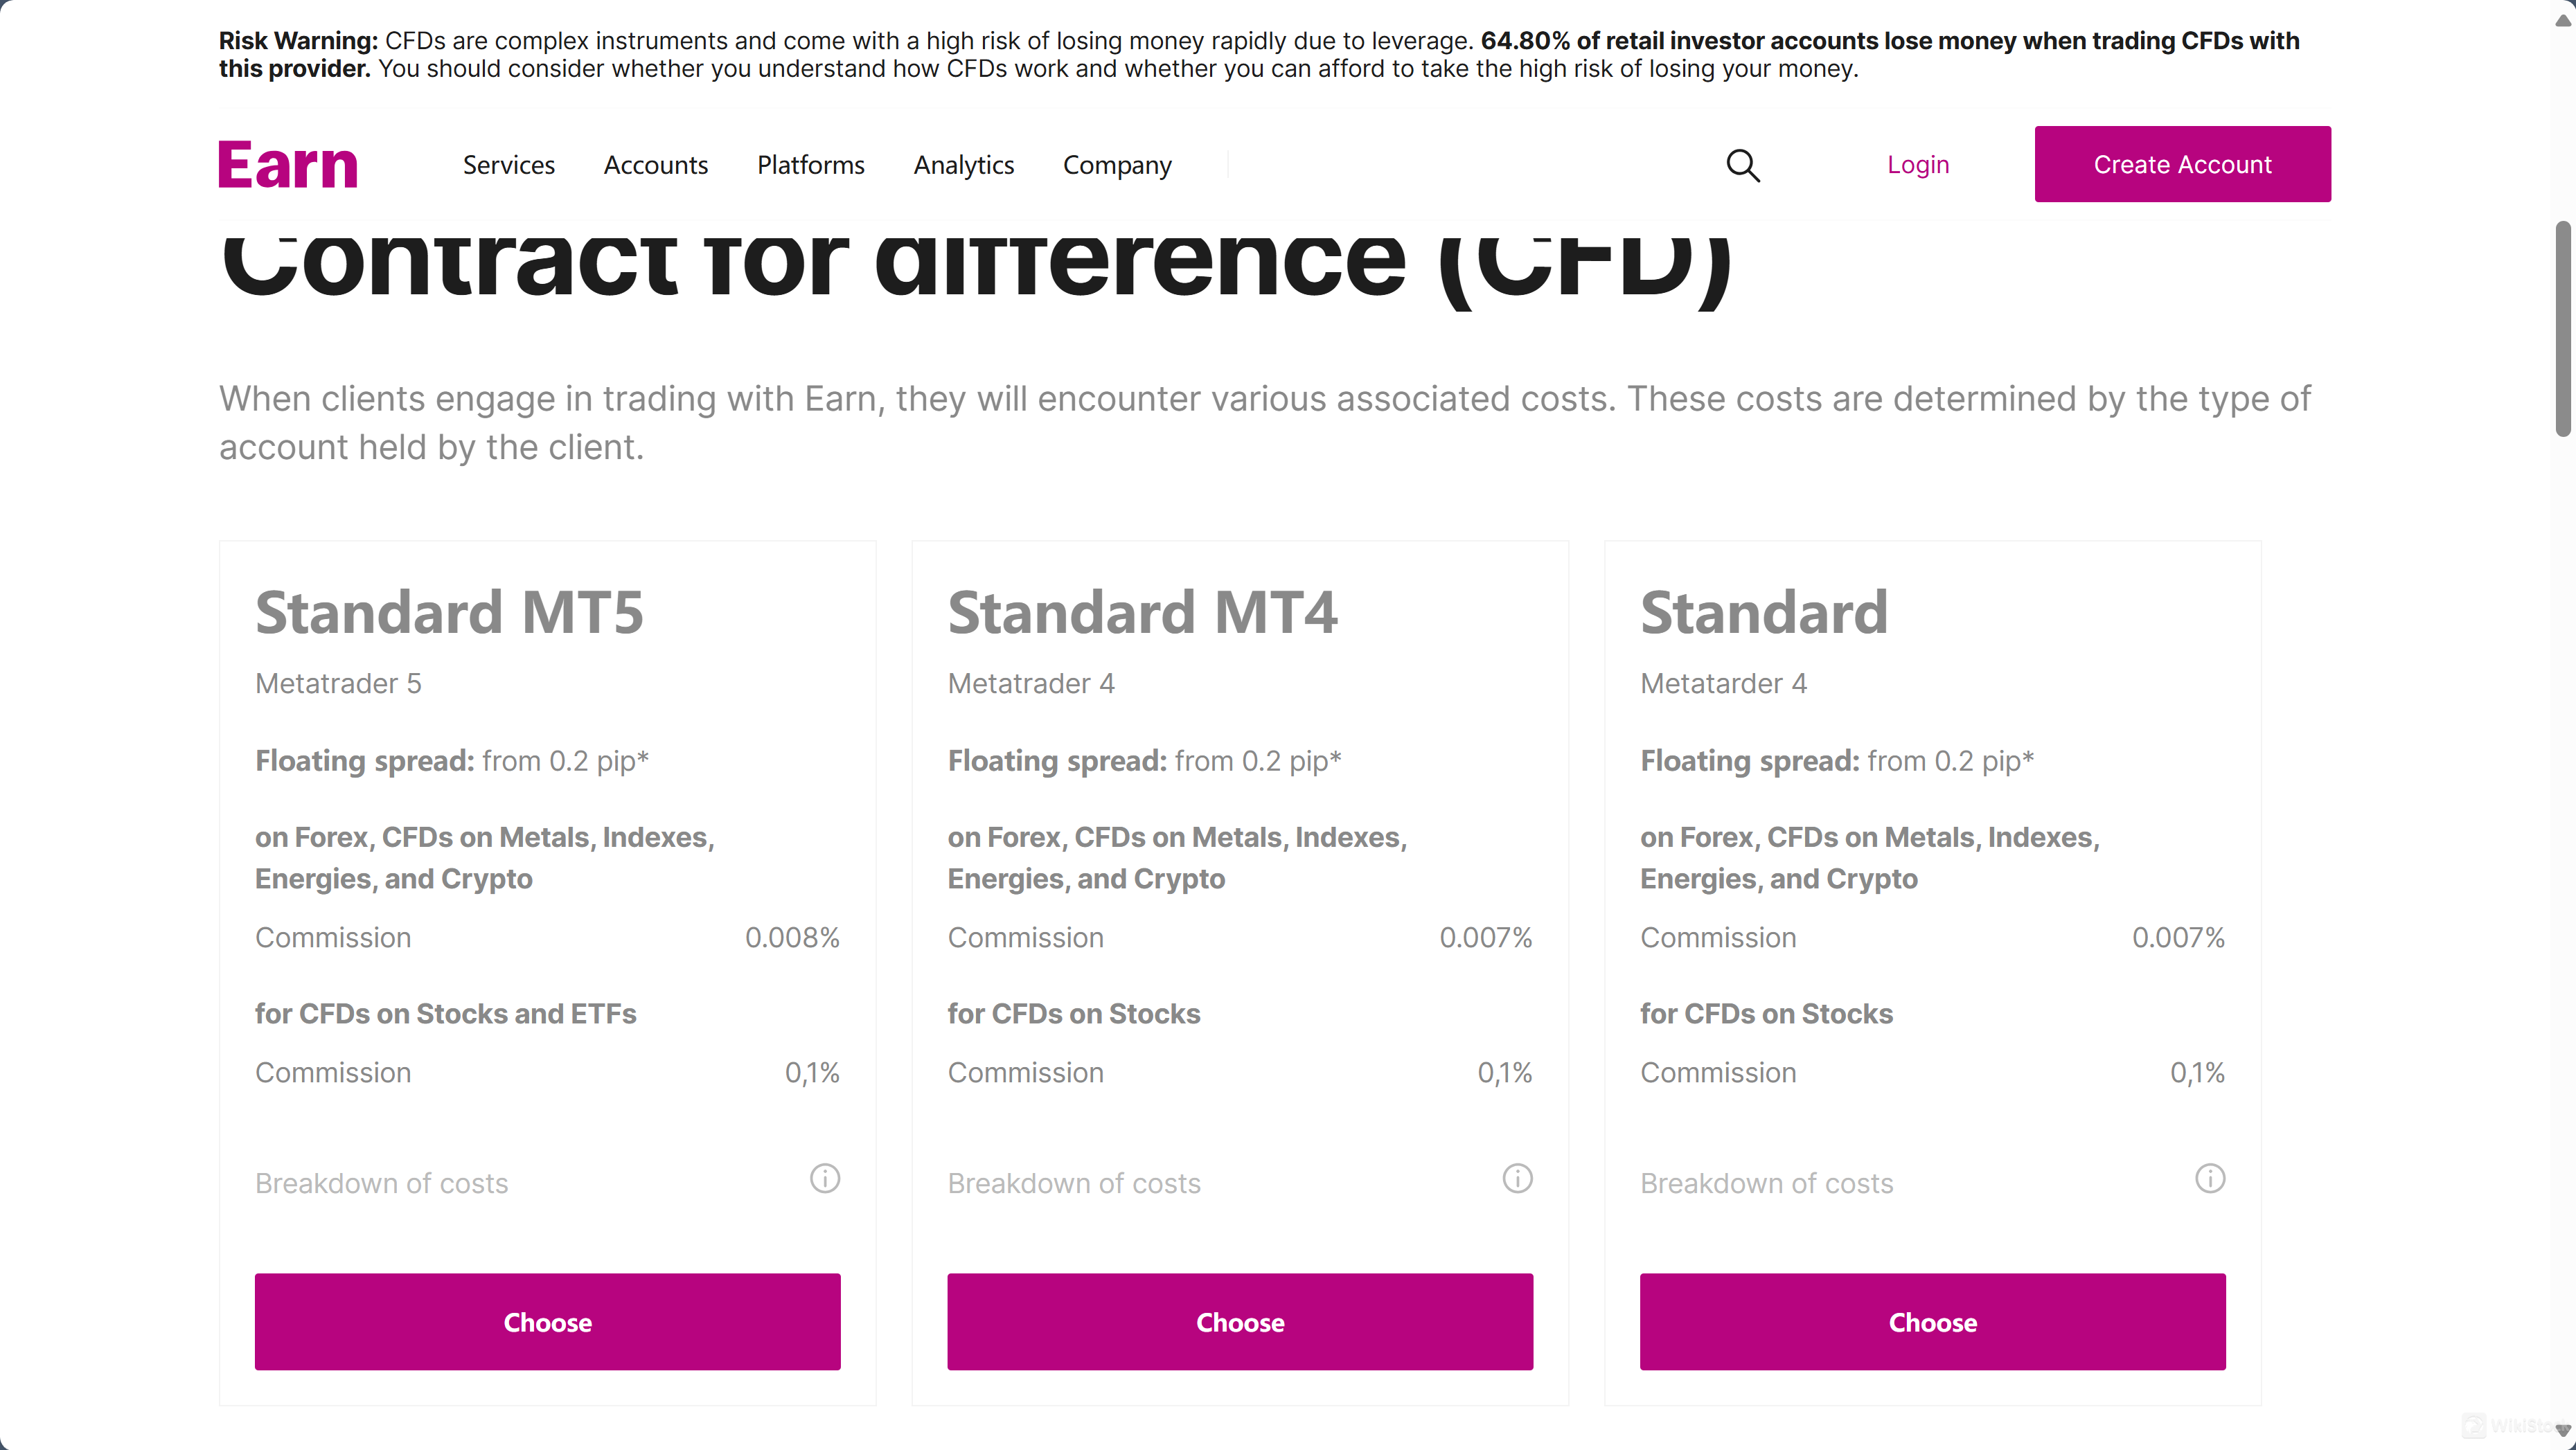2576x1450 pixels.
Task: Open the Analytics menu
Action: coord(963,165)
